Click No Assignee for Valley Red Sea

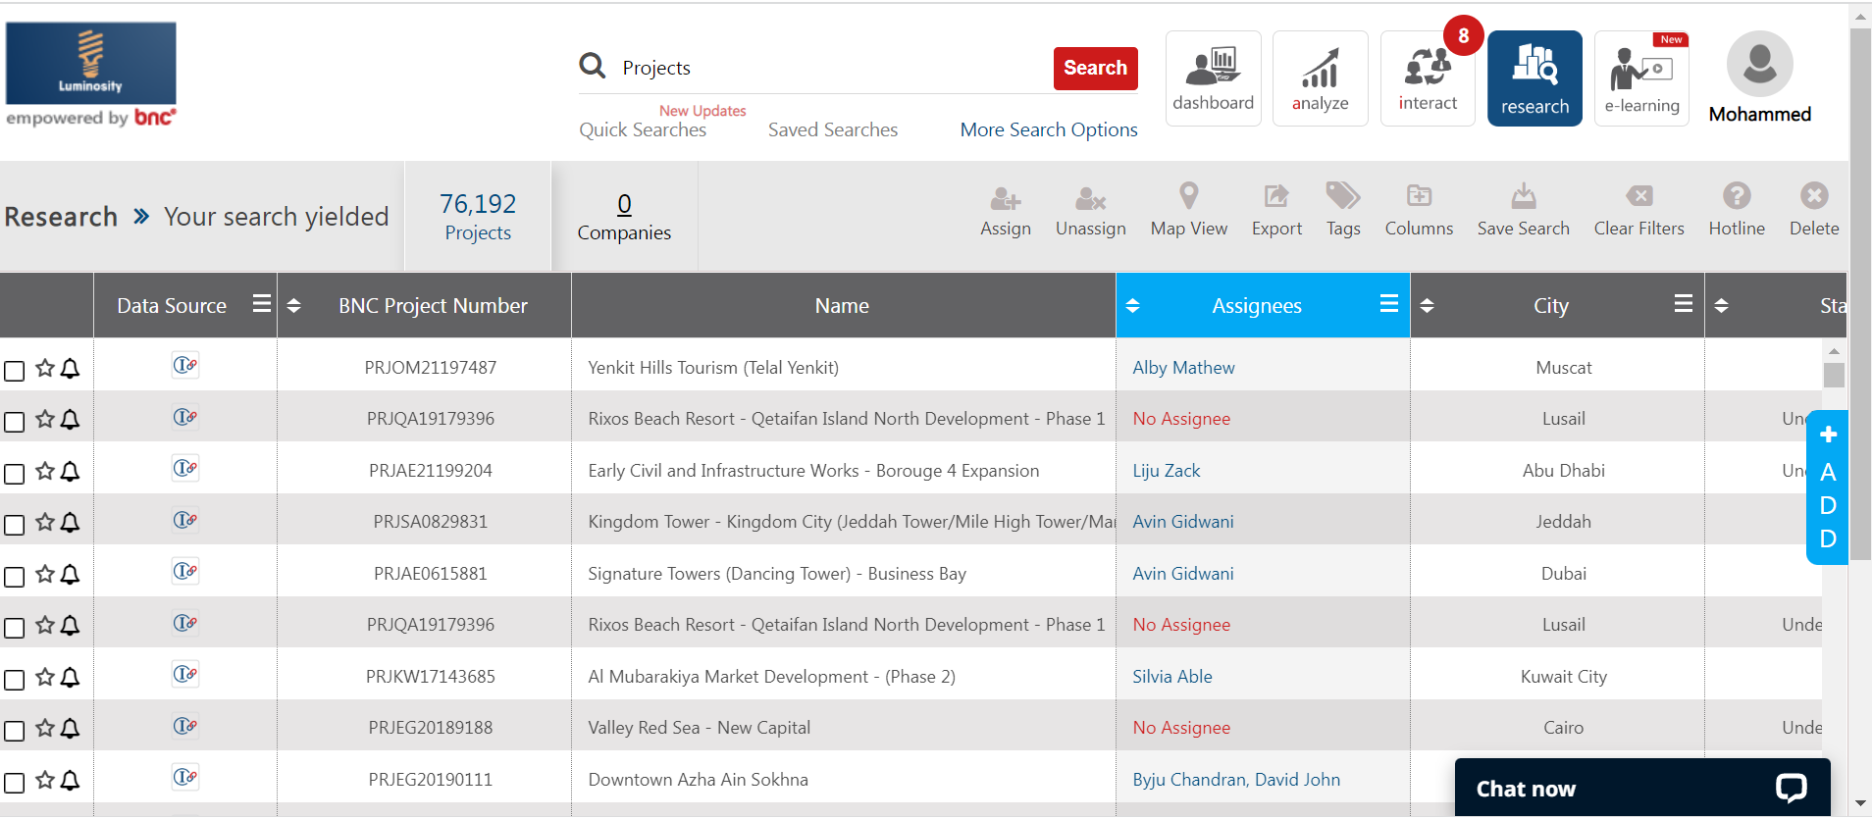pyautogui.click(x=1180, y=728)
